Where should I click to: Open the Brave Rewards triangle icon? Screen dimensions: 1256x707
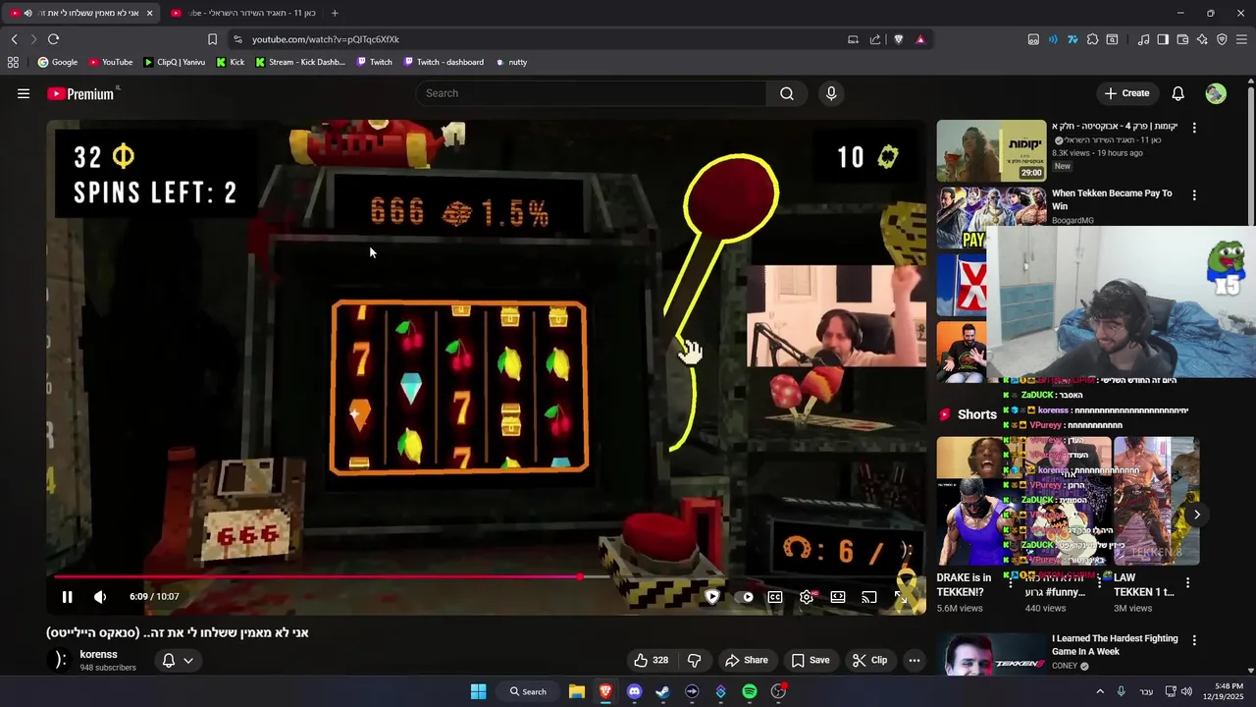click(x=920, y=39)
